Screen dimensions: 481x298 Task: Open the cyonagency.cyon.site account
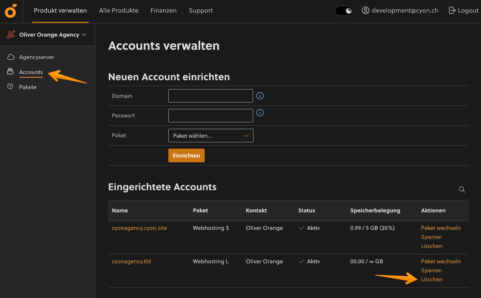(x=139, y=228)
